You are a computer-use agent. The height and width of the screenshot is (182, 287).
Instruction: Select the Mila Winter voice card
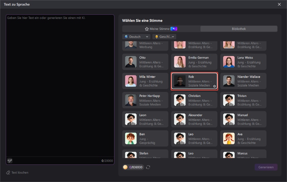point(145,81)
